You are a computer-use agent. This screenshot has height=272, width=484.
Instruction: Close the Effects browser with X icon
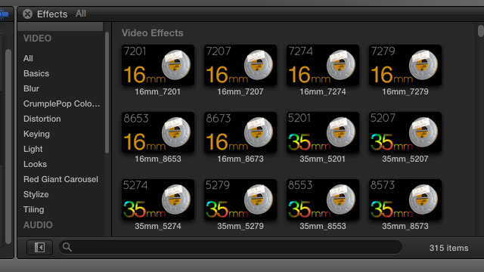point(27,14)
